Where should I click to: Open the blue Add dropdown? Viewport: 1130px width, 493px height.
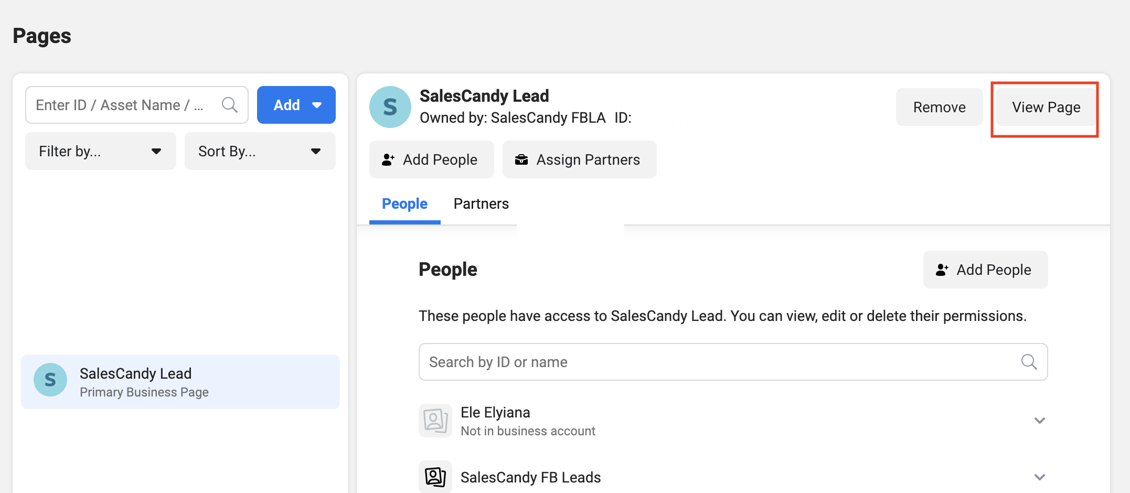[296, 105]
